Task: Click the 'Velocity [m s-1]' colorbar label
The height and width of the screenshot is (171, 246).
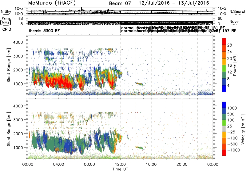Action: point(243,129)
